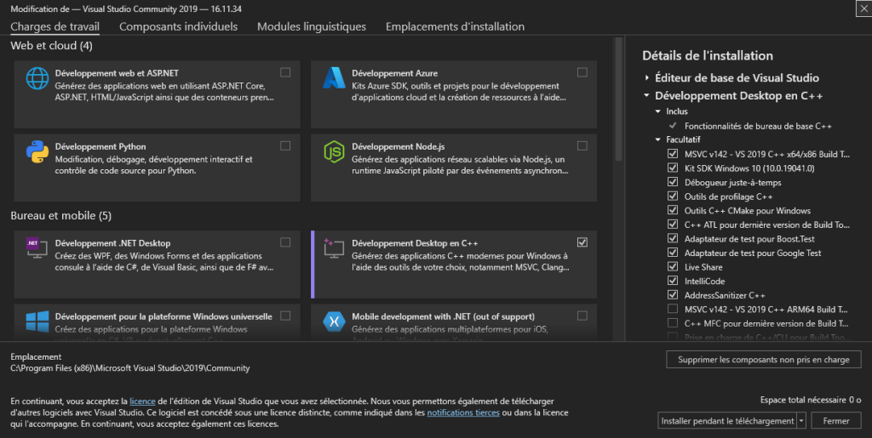Click the Web et cloud (4) heading
872x438 pixels.
point(51,46)
